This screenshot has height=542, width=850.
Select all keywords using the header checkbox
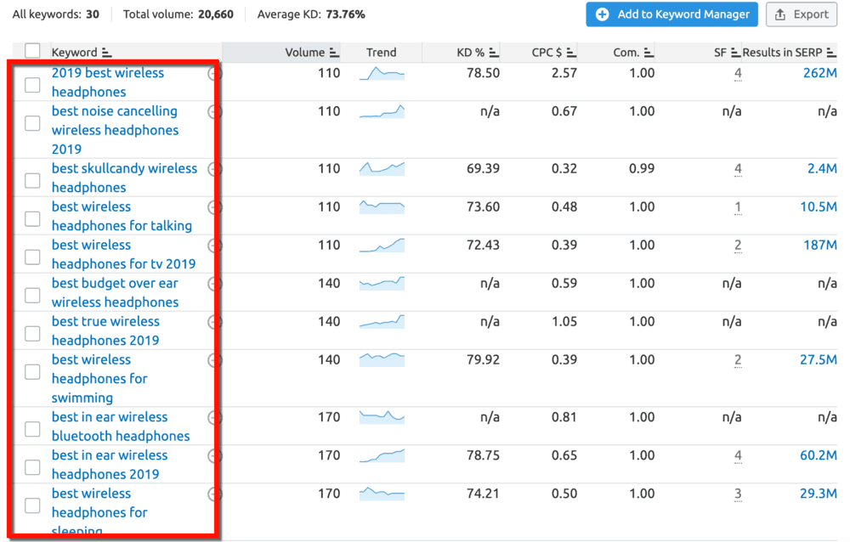tap(31, 51)
